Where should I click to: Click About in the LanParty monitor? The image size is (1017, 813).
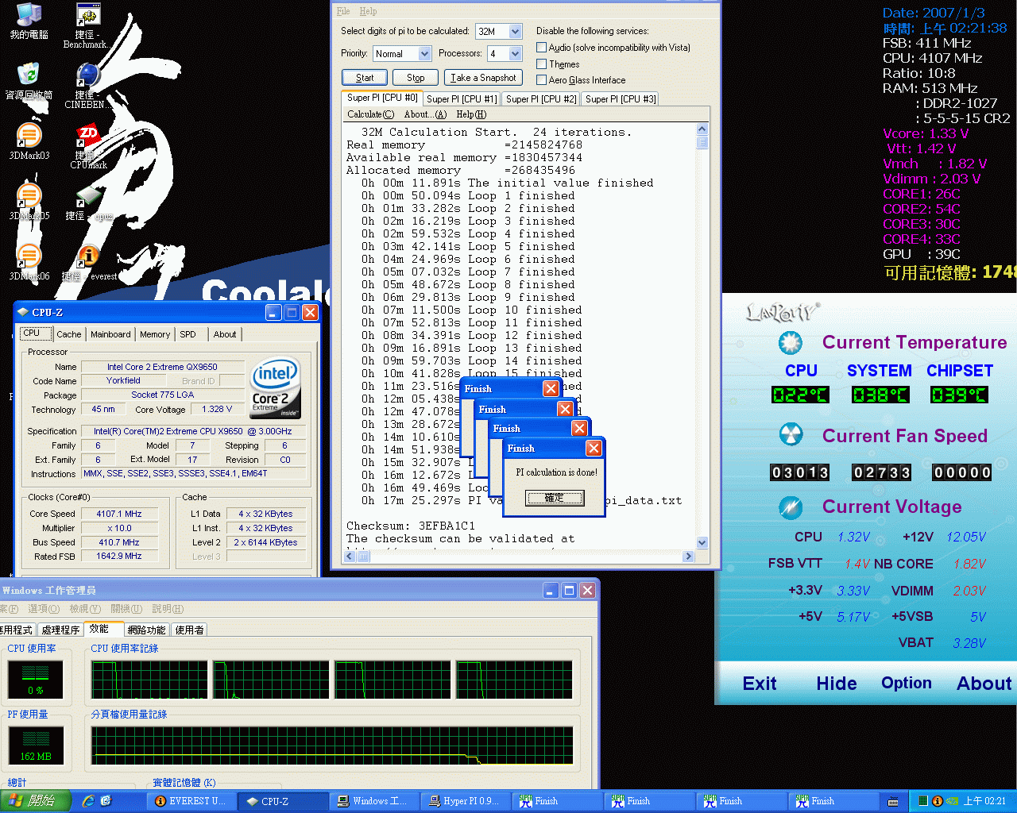pos(984,684)
